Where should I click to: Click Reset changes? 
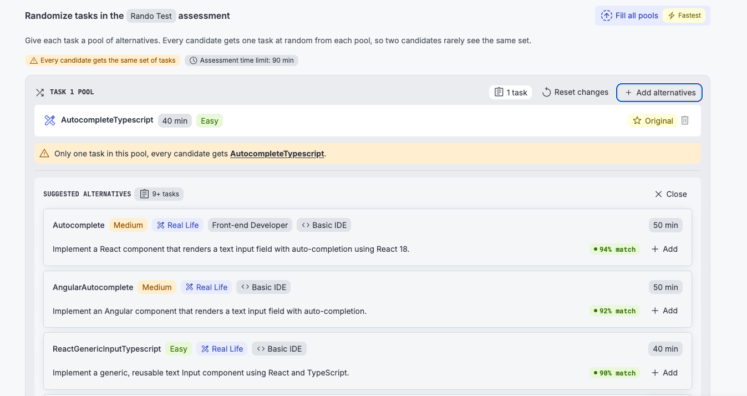click(575, 92)
